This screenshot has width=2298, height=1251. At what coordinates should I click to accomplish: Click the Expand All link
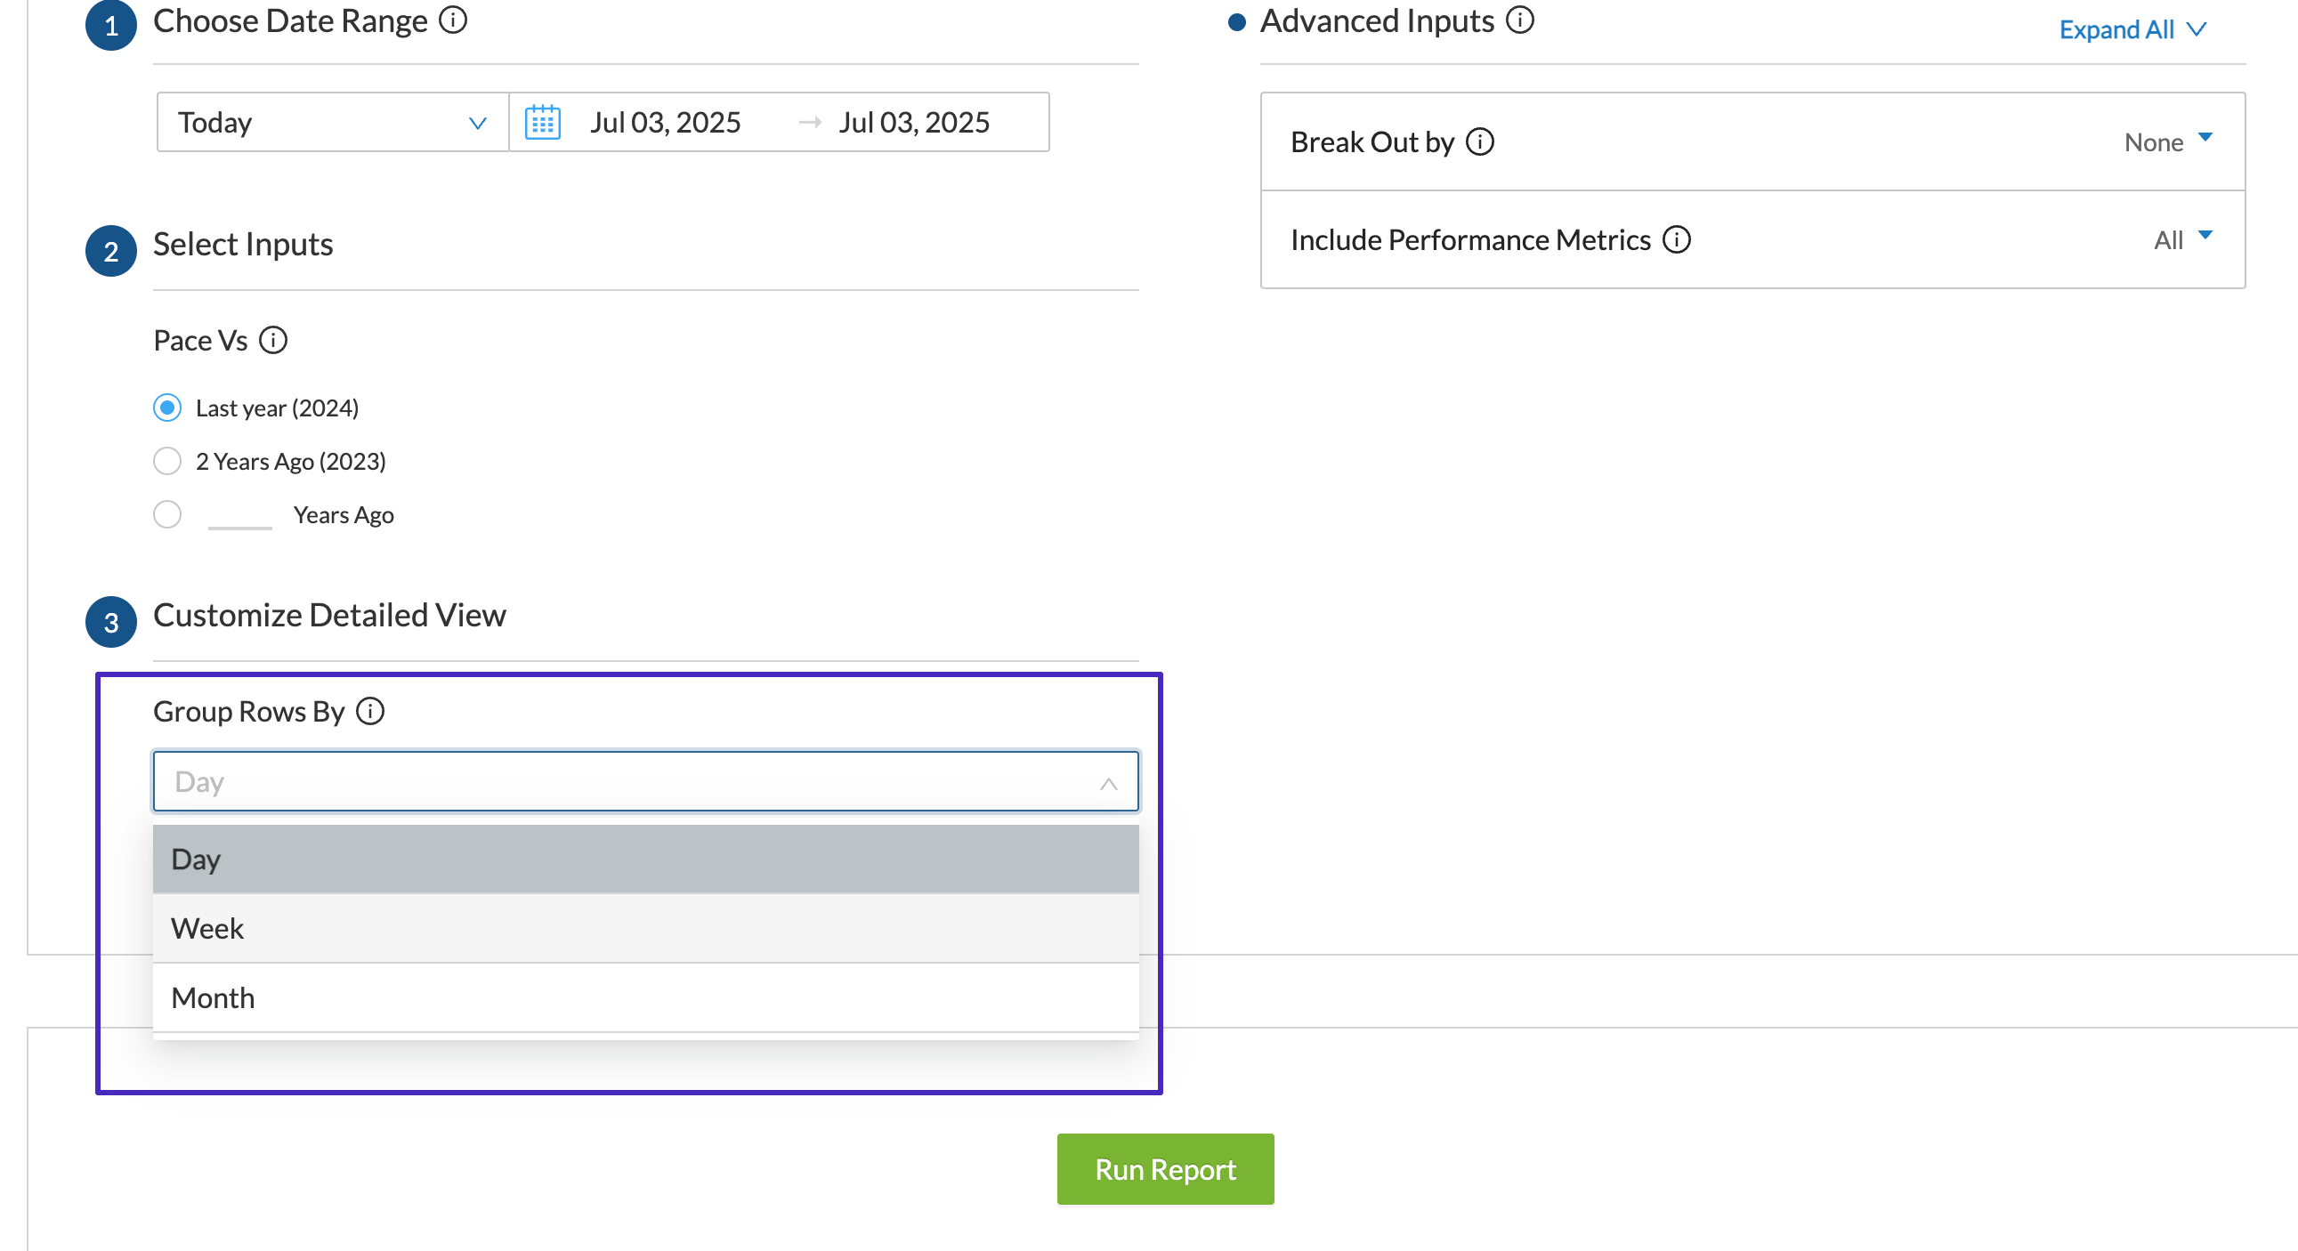[x=2132, y=29]
